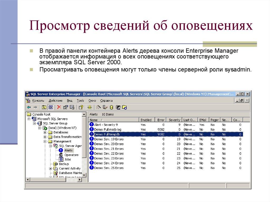Screen dimensions: 270x202
Task: Click the Help question mark icon
Action: click(81, 107)
